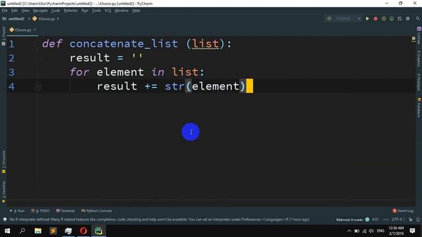Open the Windows notification center

tap(412, 231)
